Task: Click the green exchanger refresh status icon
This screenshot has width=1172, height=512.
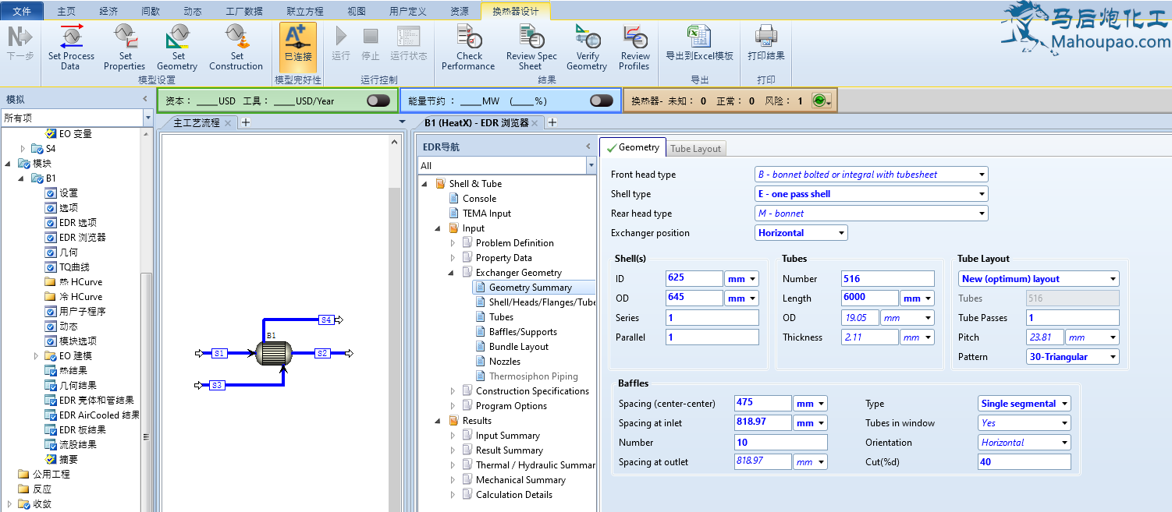Action: (819, 101)
